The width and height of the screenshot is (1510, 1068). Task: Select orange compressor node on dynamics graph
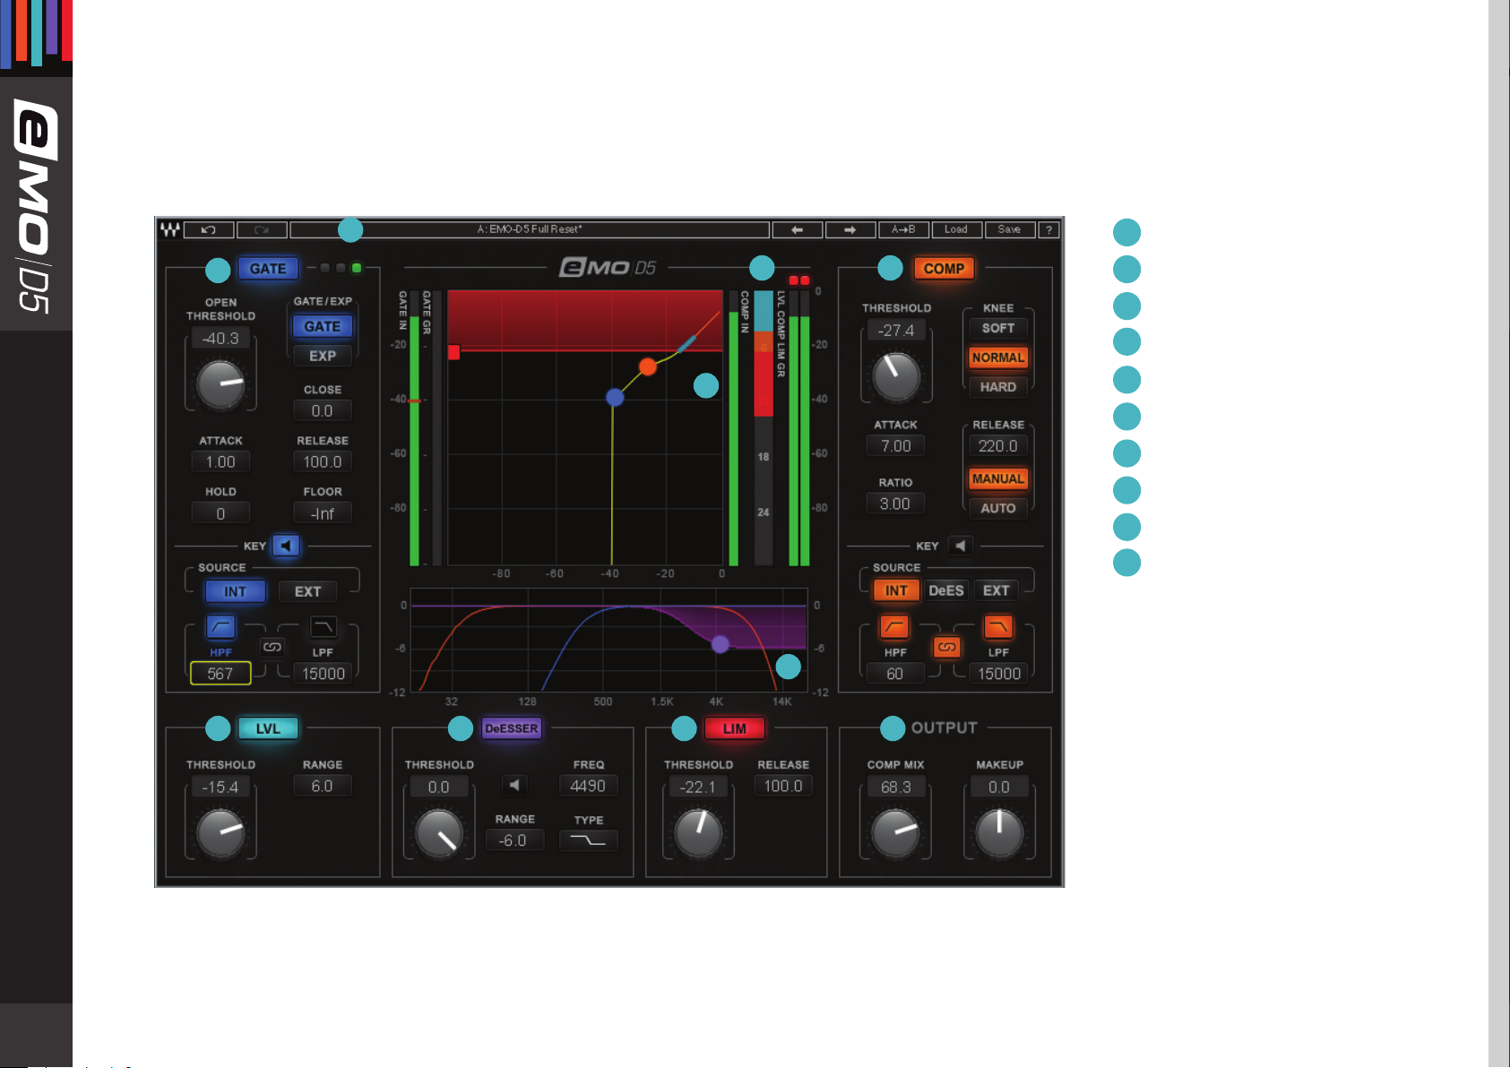pyautogui.click(x=647, y=366)
